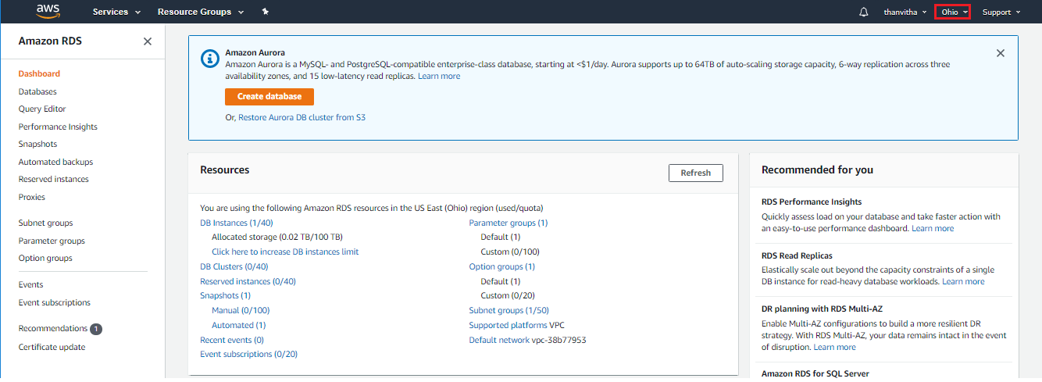Open the Support menu
Viewport: 1042px width, 382px height.
click(x=1001, y=12)
